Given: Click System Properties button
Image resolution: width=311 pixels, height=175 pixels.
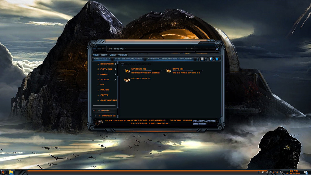Looking at the screenshot, I should (128, 59).
